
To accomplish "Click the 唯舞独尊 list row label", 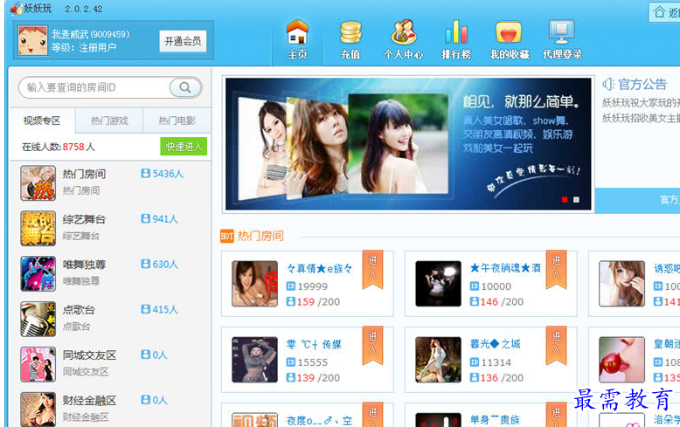I will coord(84,265).
